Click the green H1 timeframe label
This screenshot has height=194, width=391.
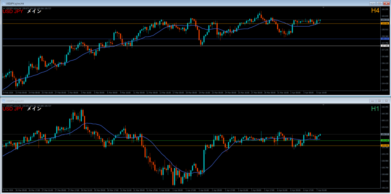(x=375, y=109)
